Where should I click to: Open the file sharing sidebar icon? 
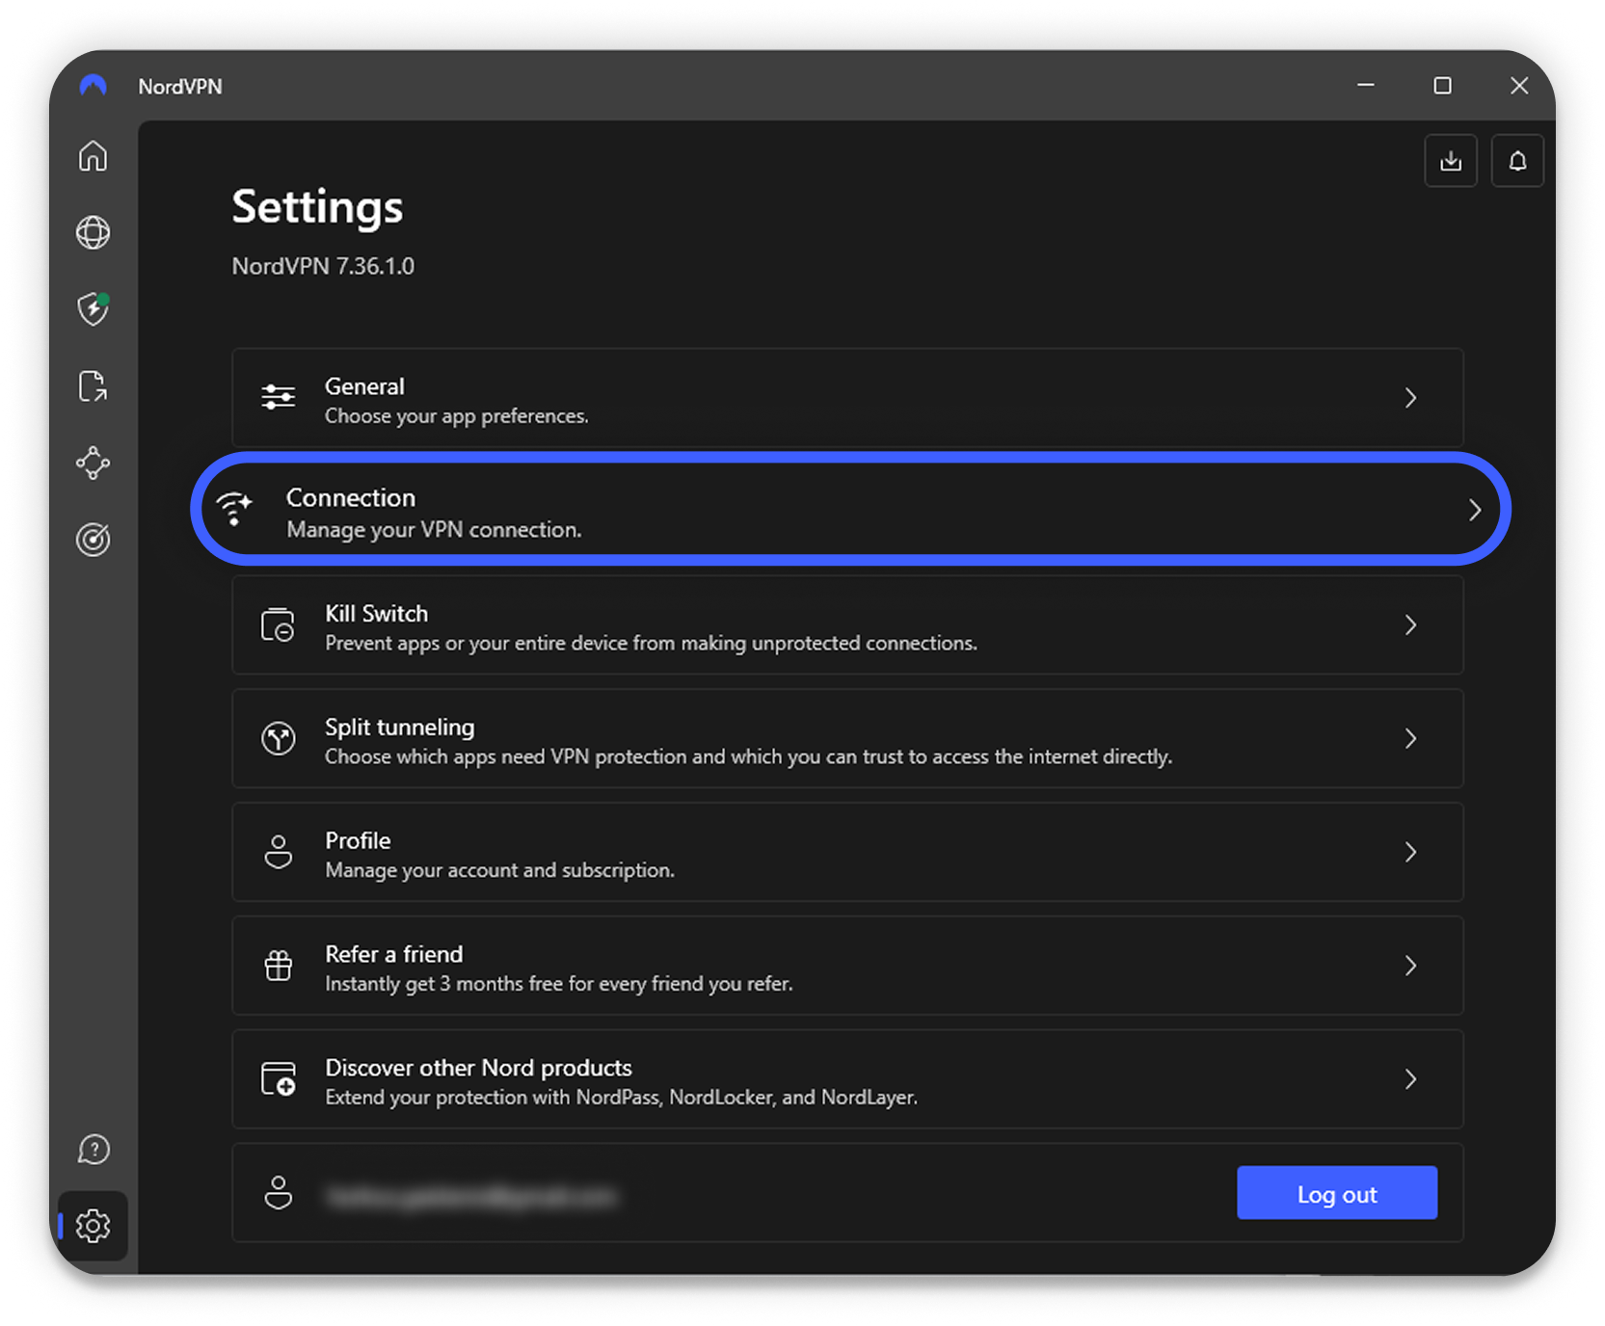click(94, 386)
